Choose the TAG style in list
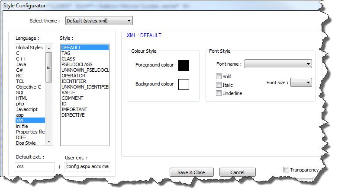 click(x=66, y=53)
